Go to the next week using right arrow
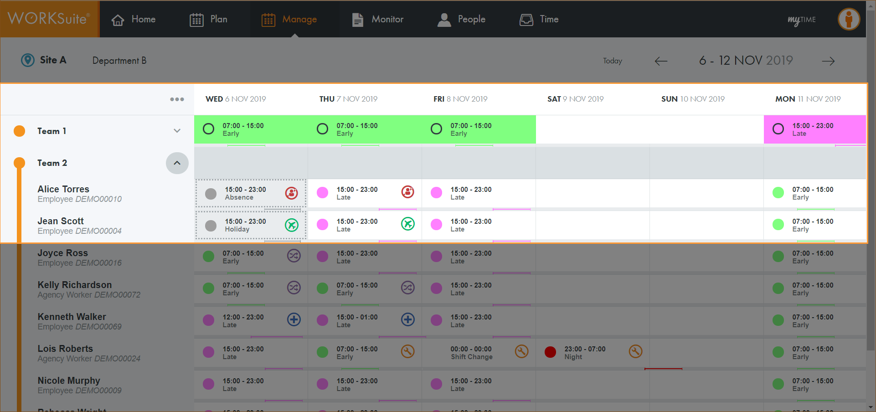Screen dimensions: 876x412 tap(828, 61)
